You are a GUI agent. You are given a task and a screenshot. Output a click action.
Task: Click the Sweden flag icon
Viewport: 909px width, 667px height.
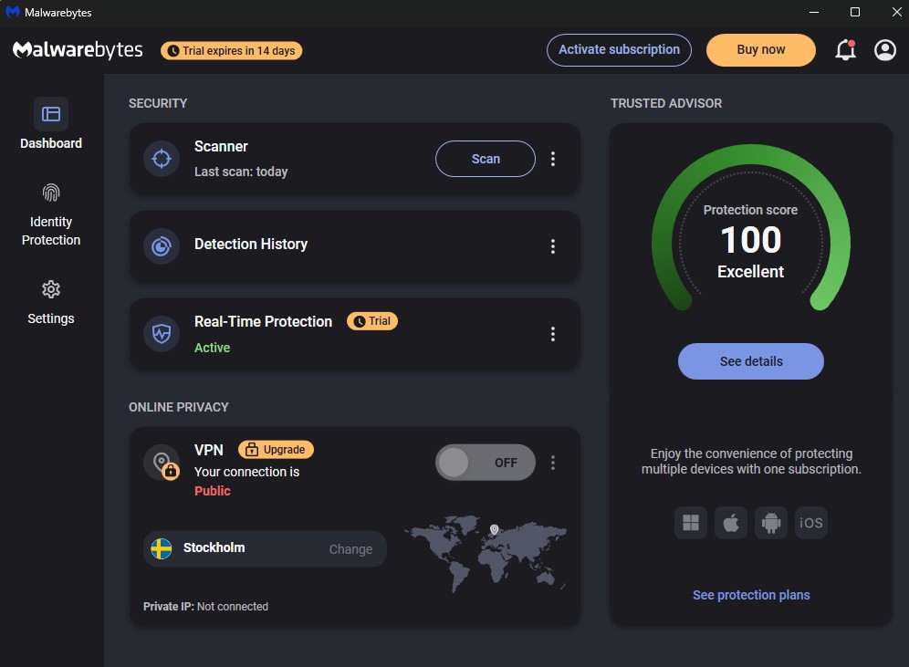pyautogui.click(x=162, y=548)
